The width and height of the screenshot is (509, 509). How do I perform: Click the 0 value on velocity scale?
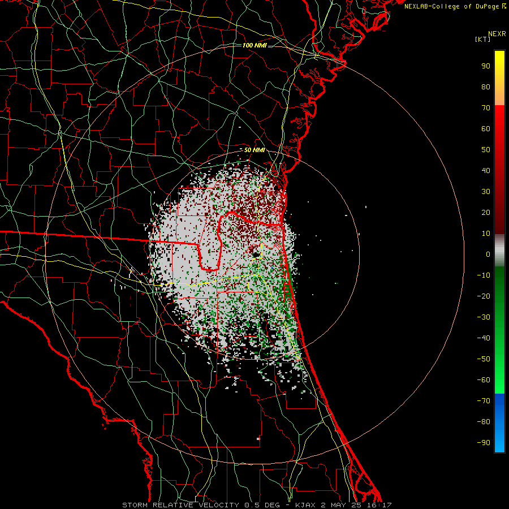pos(488,255)
